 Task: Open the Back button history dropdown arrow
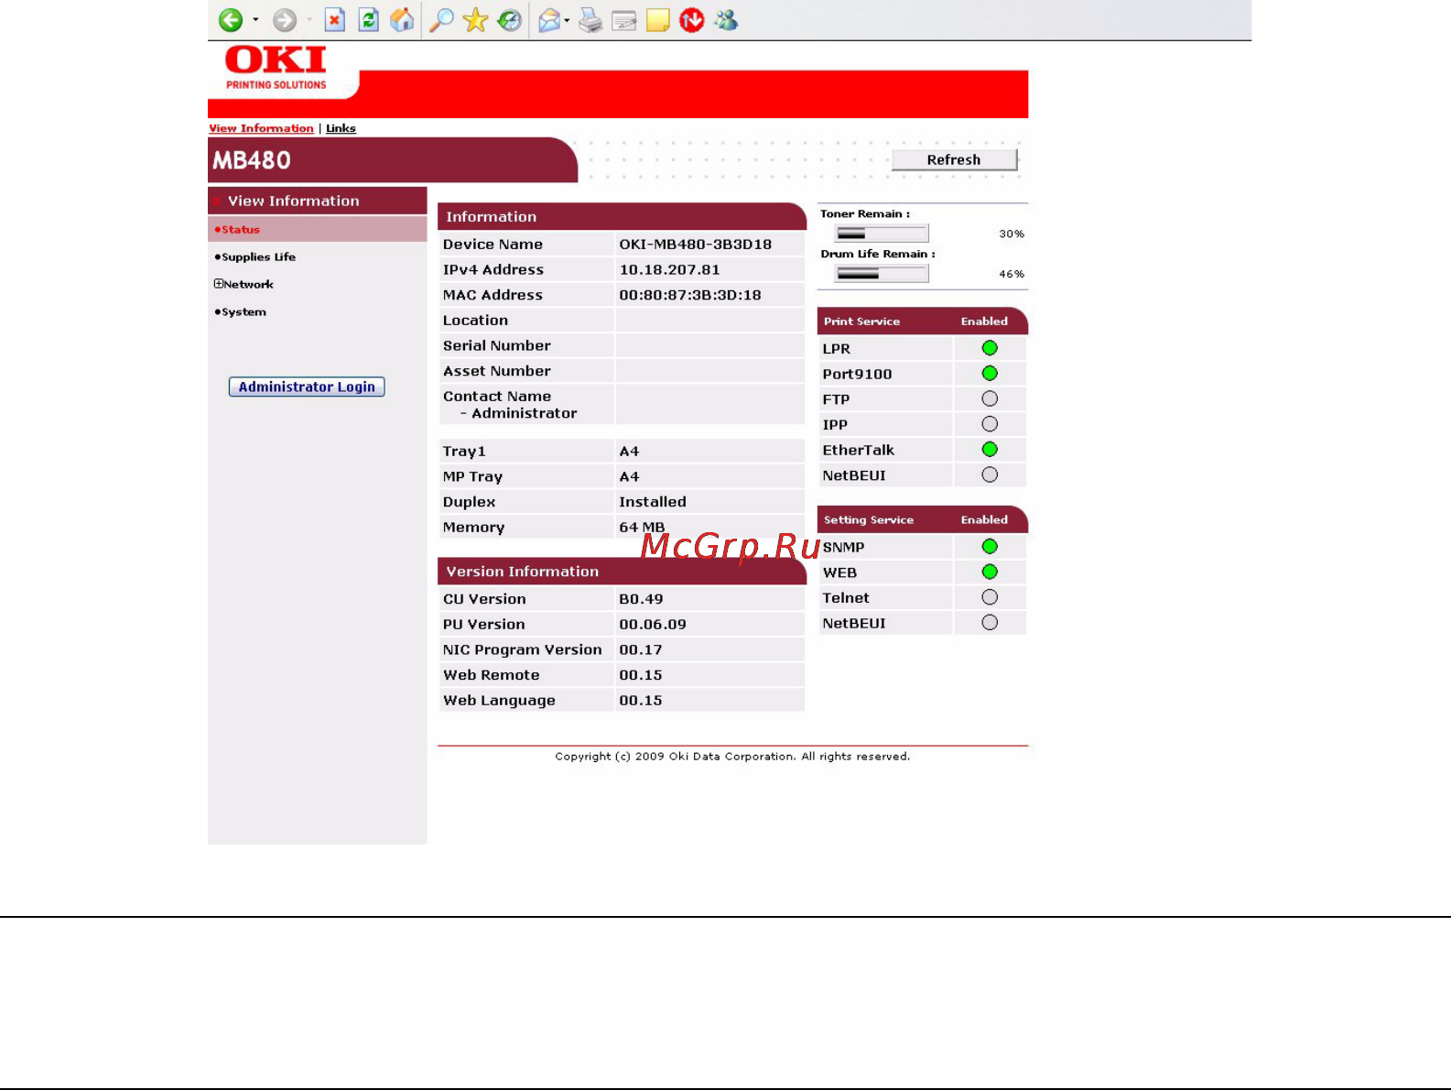click(255, 20)
